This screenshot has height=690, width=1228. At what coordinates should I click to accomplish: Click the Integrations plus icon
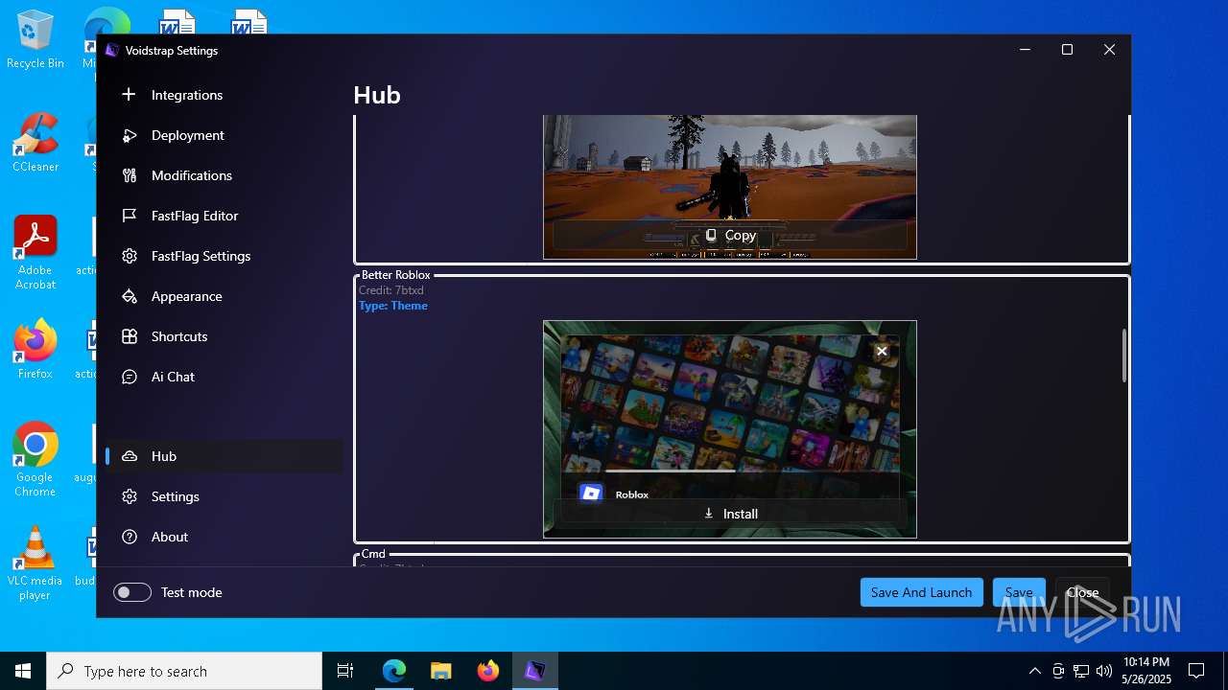click(130, 95)
